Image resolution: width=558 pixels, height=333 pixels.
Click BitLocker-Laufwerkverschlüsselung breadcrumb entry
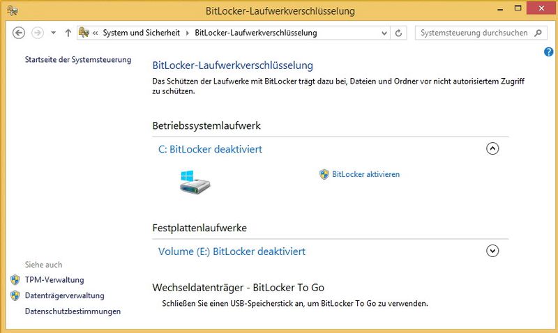pyautogui.click(x=256, y=33)
